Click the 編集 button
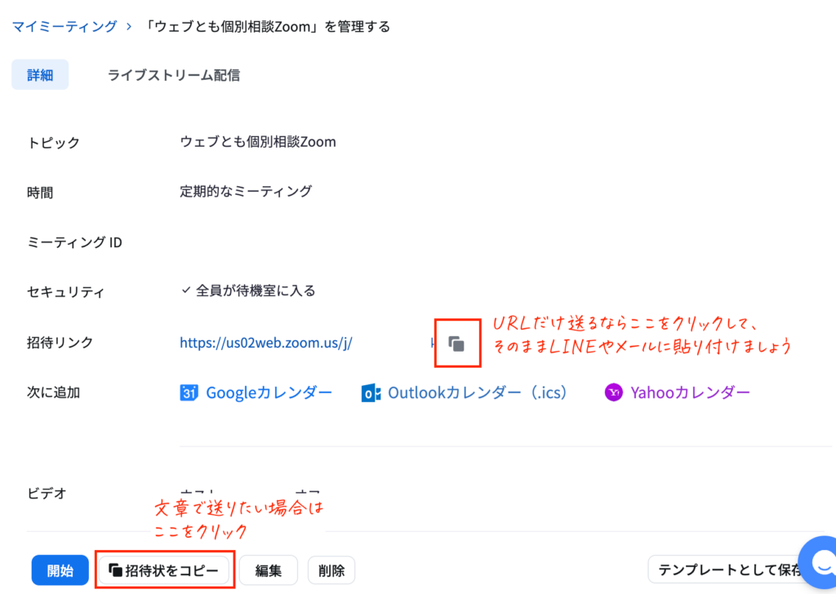836x594 pixels. 269,570
